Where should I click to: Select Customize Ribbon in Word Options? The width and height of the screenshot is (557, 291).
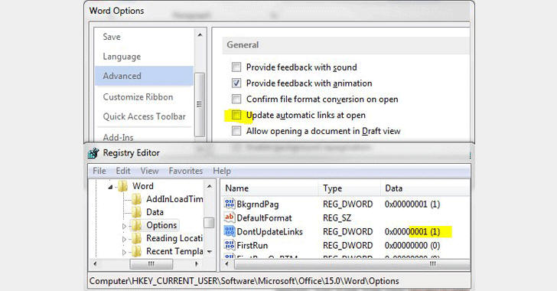(x=138, y=96)
